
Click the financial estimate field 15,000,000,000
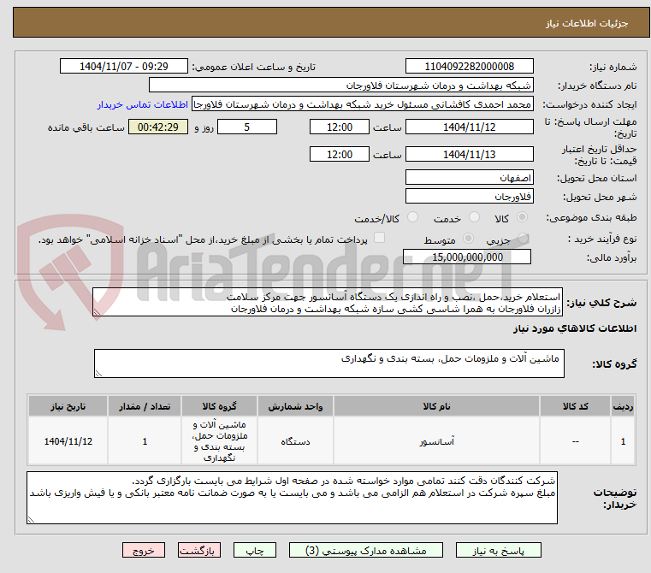click(467, 257)
